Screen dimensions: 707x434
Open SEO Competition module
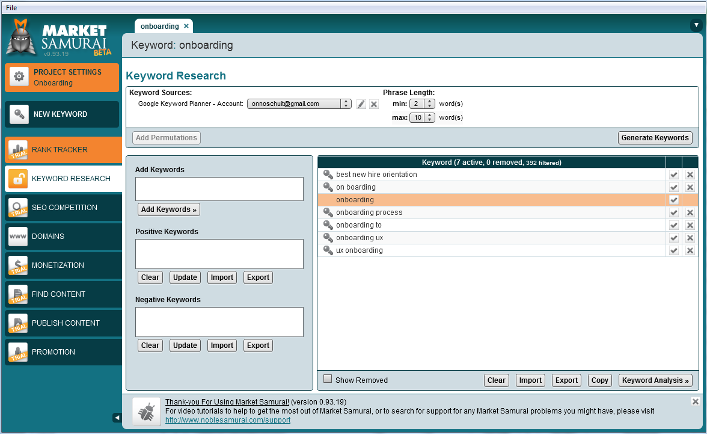[x=63, y=208]
